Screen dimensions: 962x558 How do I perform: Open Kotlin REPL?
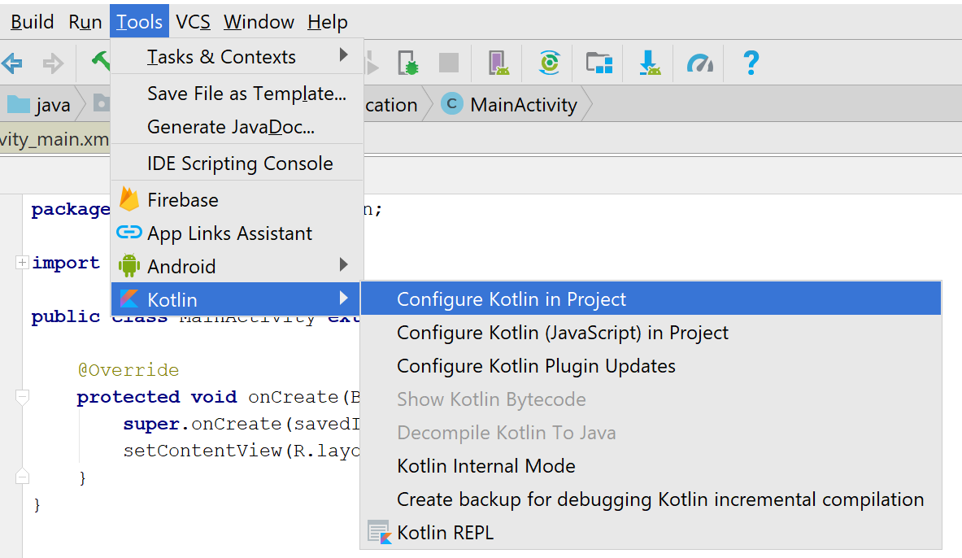[651, 532]
